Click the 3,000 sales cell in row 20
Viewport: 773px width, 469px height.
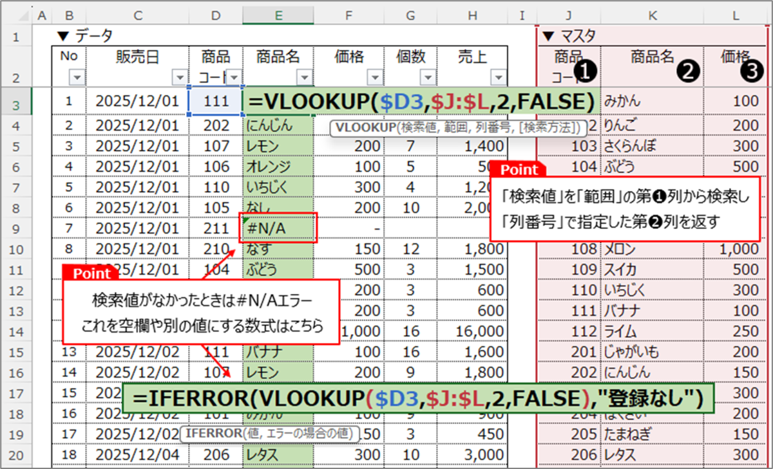tap(473, 454)
